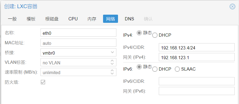Switch to the CPU tab
This screenshot has width=239, height=104.
[x=73, y=19]
